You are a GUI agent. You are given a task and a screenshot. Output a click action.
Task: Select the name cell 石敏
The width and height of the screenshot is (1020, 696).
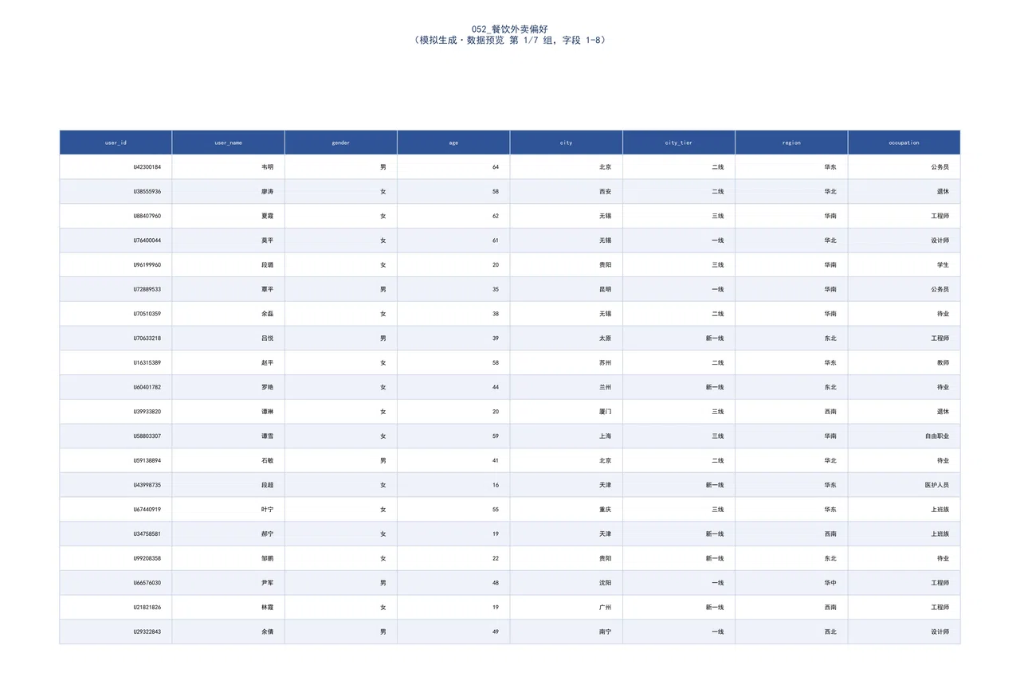coord(229,460)
